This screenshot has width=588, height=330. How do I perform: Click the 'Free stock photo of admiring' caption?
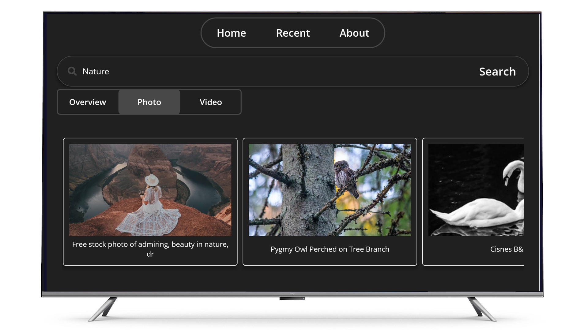(150, 249)
